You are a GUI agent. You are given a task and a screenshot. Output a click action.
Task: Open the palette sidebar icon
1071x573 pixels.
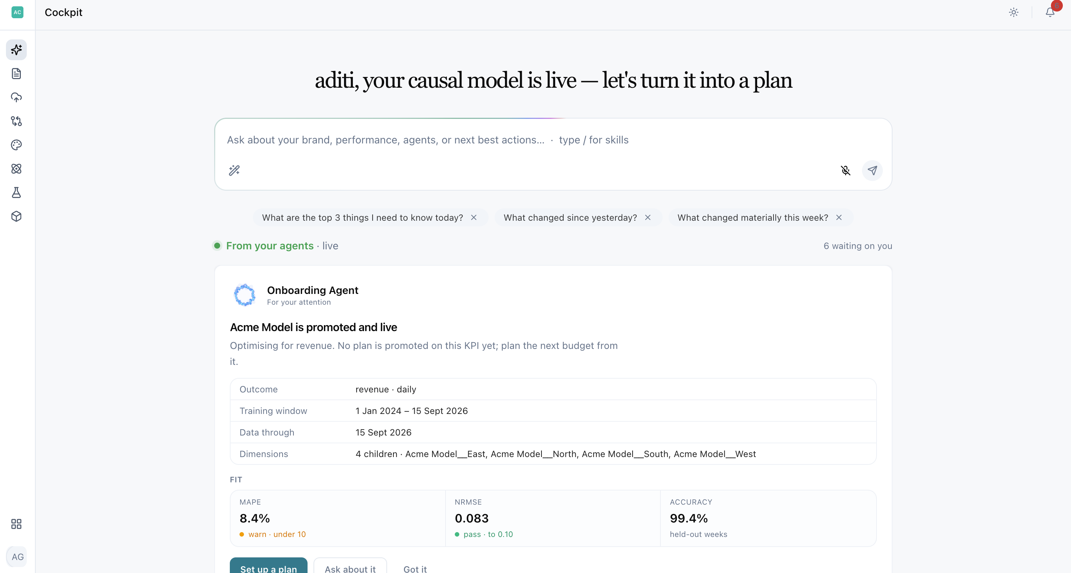pyautogui.click(x=17, y=145)
